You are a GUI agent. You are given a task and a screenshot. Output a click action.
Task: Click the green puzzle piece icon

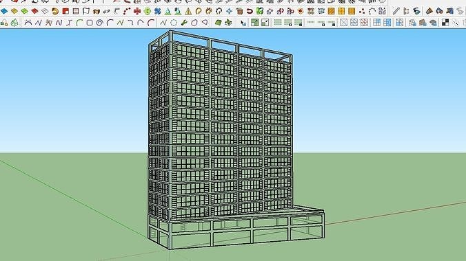pos(260,11)
